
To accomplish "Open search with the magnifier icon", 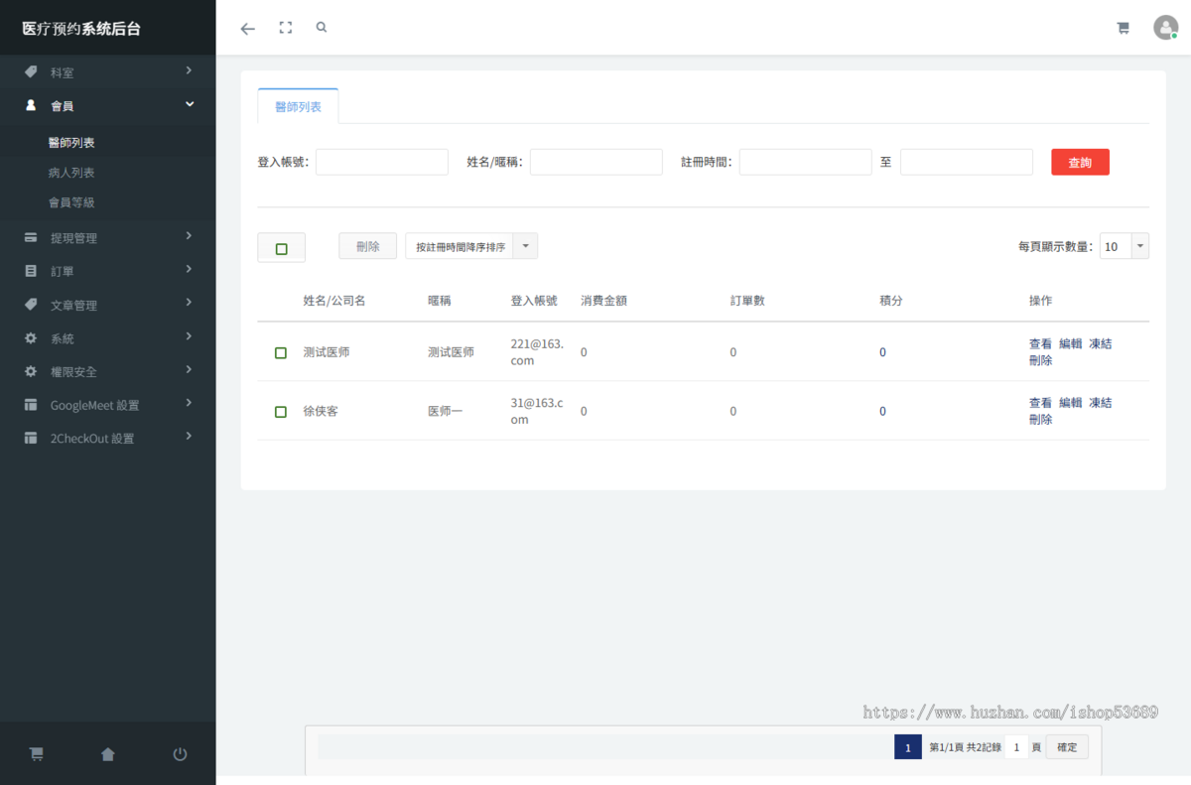I will (322, 28).
